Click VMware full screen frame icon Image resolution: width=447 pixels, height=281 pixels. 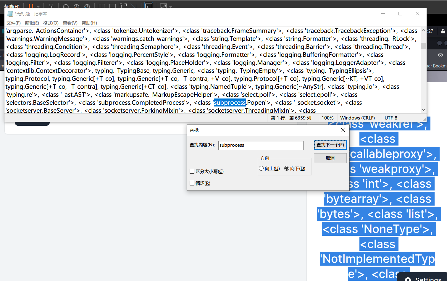point(123,6)
